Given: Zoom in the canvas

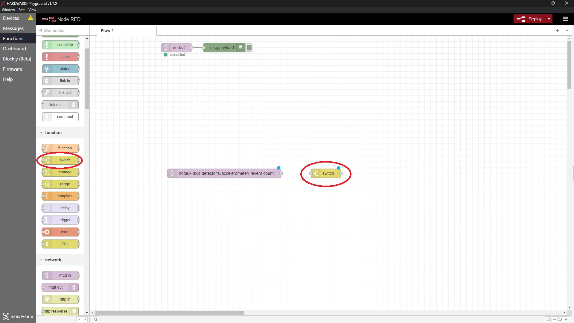Looking at the screenshot, I should click(x=566, y=319).
